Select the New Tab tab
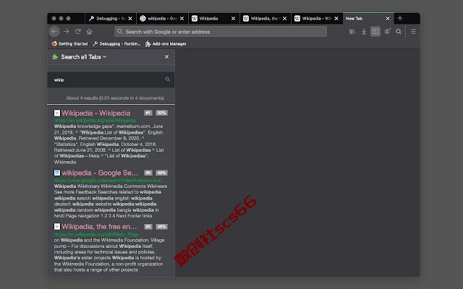The height and width of the screenshot is (289, 463). point(368,18)
